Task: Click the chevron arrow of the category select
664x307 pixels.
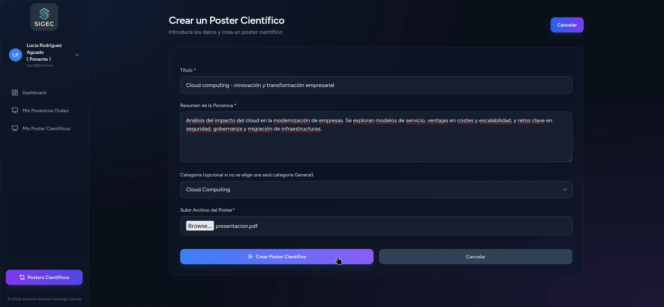Action: [x=565, y=190]
